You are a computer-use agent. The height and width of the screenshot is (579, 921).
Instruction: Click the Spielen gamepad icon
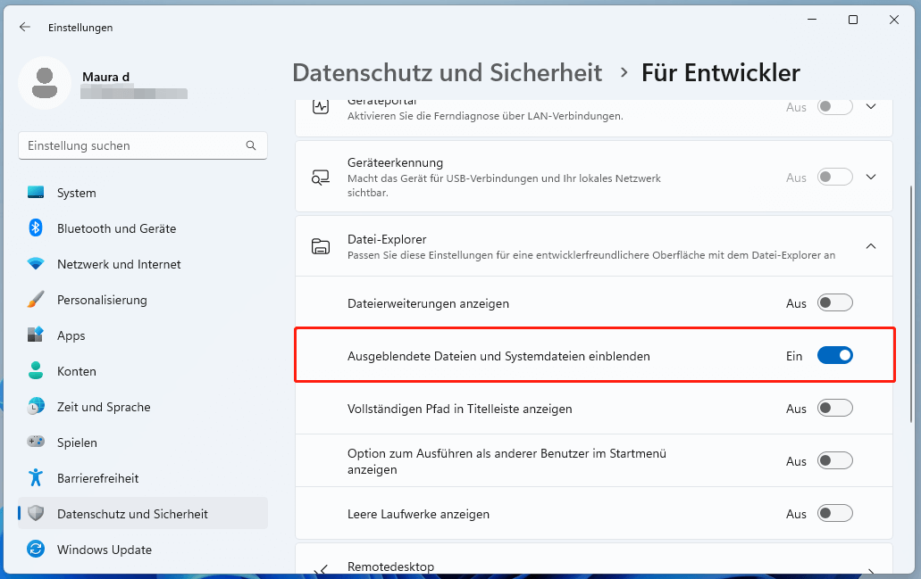click(x=36, y=443)
